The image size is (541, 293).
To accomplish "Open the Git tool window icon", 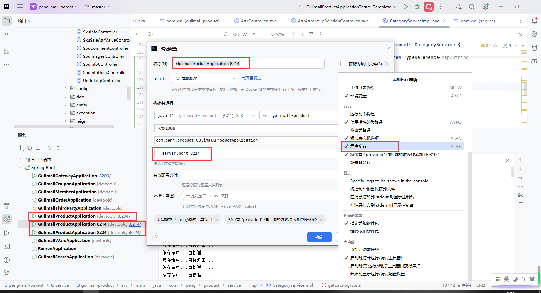I will [x=7, y=273].
